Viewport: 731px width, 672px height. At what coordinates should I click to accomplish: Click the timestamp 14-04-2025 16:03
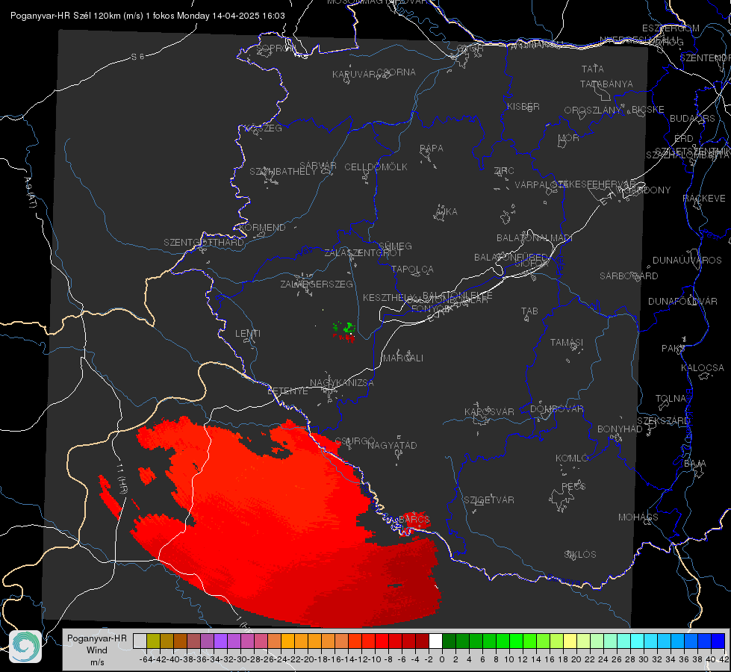249,16
